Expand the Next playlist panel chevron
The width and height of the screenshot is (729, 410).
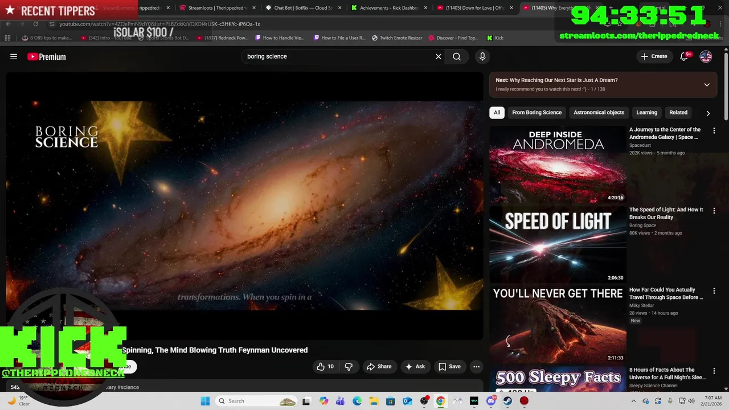[x=707, y=85]
